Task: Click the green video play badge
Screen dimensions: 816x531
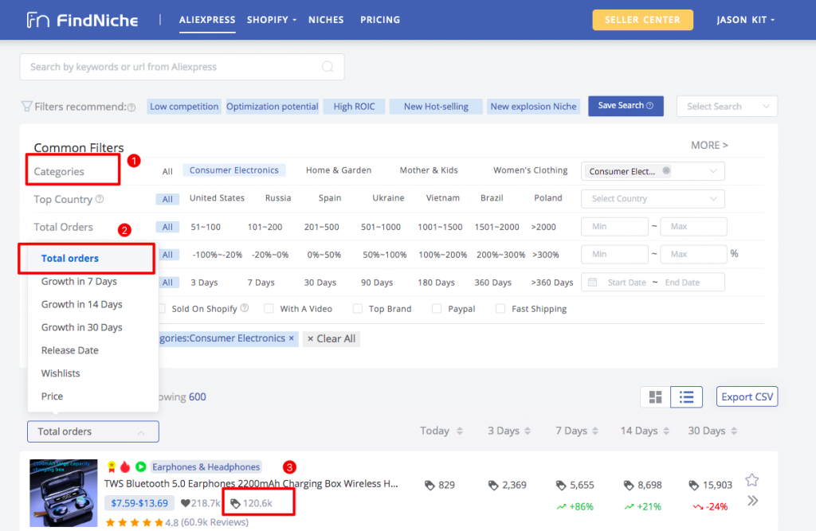Action: pos(140,467)
